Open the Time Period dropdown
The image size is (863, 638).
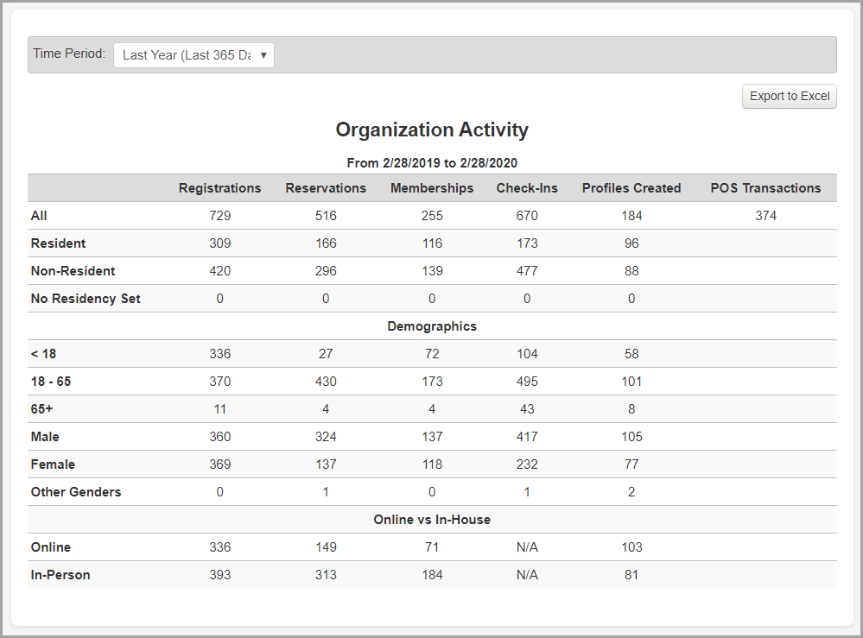tap(194, 55)
